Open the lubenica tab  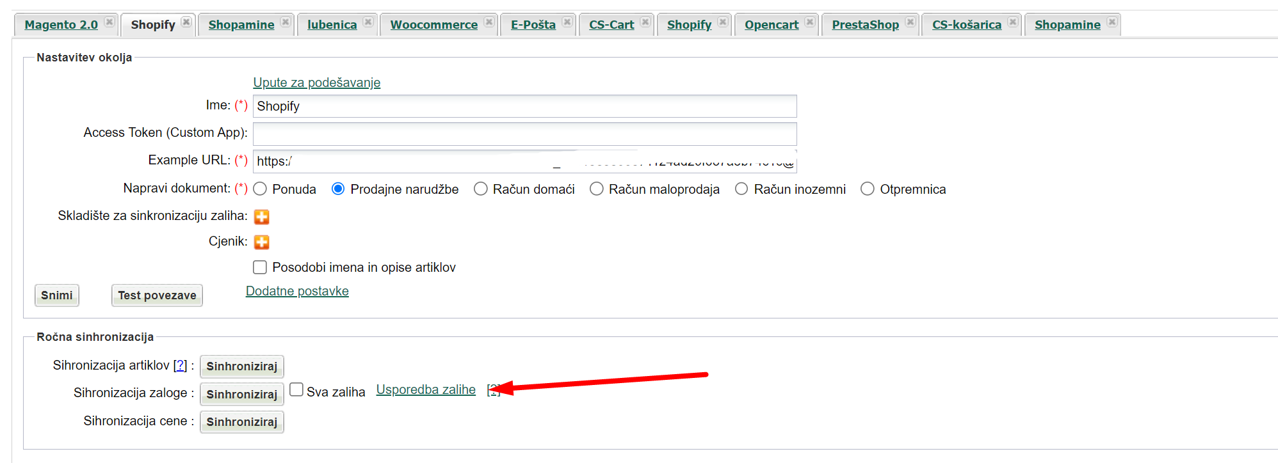(x=332, y=25)
